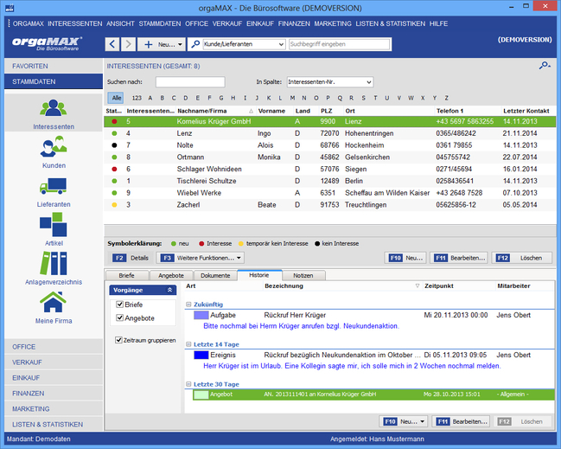Switch to the Angebote tab

pyautogui.click(x=171, y=275)
